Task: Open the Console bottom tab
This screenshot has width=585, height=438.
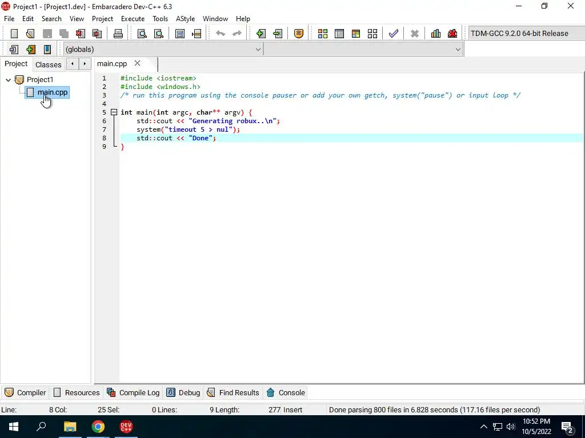Action: pos(286,392)
